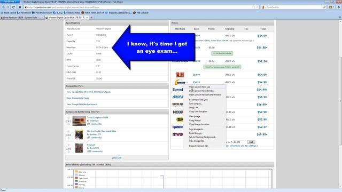Open the Patch Notes SWTOR bookmark
342x192 pixels.
92,13
